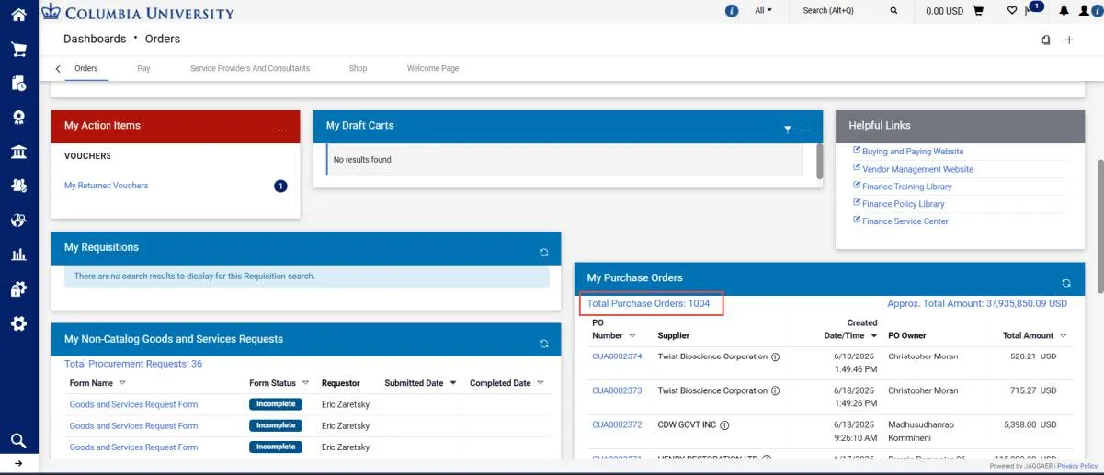Open the Setup lock-and-gear icon in sidebar
Screen dimensions: 1104x475
[x=18, y=289]
